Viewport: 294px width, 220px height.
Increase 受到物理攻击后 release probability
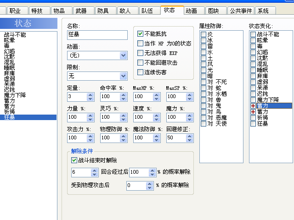149,184
